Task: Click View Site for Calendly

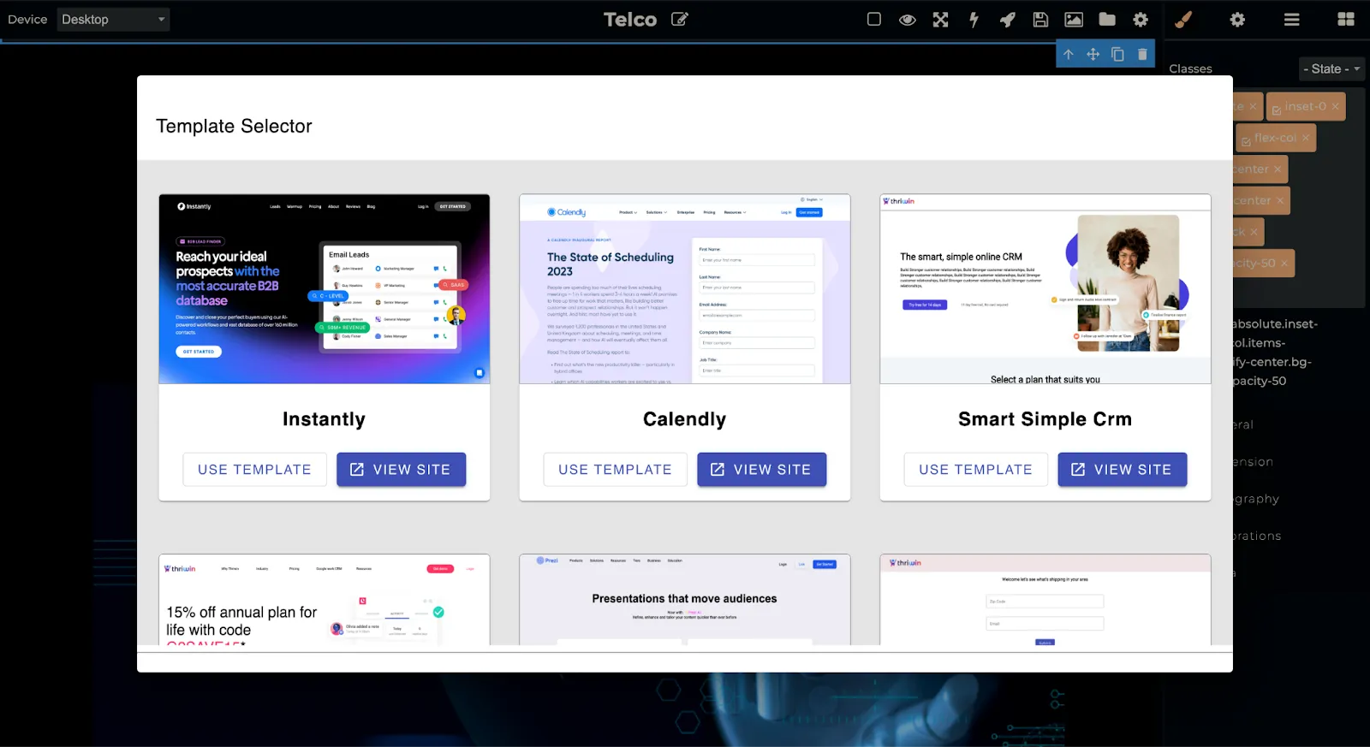Action: point(761,470)
